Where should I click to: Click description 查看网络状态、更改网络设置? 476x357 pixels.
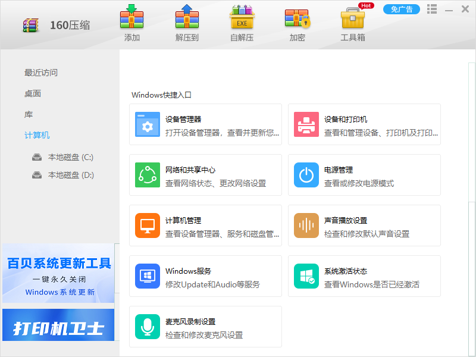coord(215,183)
